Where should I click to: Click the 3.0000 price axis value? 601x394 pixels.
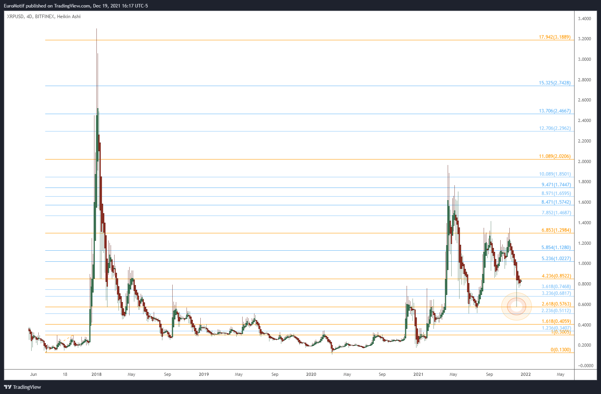coord(584,59)
